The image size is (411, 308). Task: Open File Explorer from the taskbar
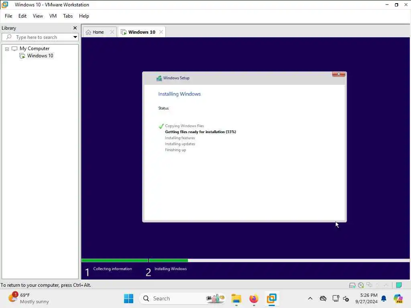coord(236,298)
